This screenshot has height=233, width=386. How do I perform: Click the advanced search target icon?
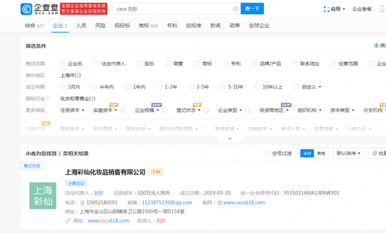click(x=376, y=46)
